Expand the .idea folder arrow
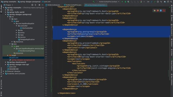The image size is (173, 97). tap(6, 10)
